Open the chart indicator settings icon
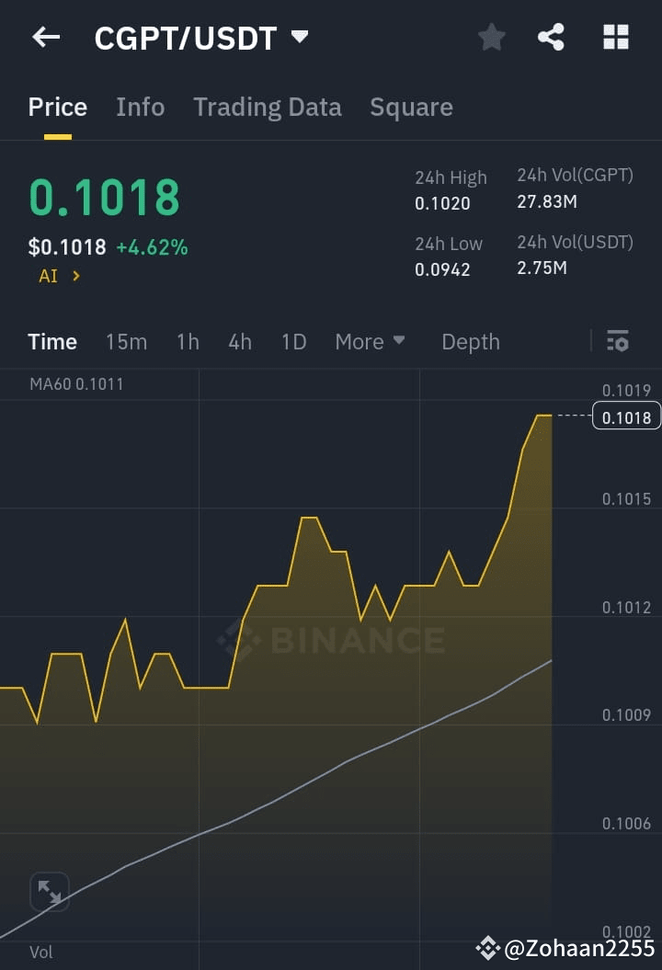This screenshot has height=970, width=662. (618, 341)
